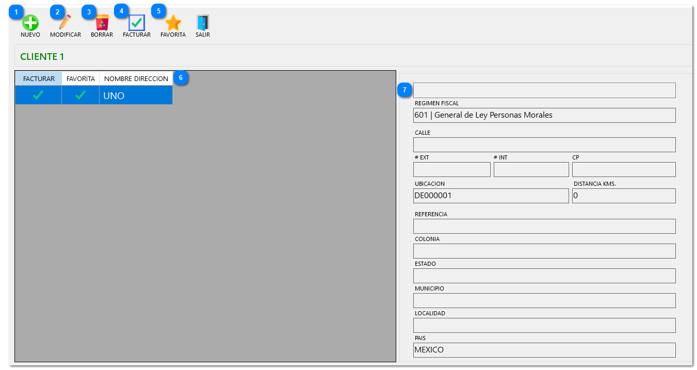Mark address with FAVORITA star icon
This screenshot has height=370, width=697.
tap(173, 23)
